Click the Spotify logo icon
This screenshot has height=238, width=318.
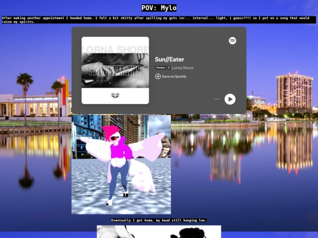[233, 41]
